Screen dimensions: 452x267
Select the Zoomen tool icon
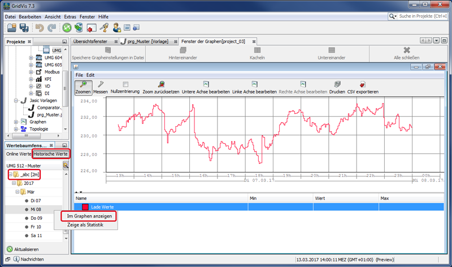point(83,84)
